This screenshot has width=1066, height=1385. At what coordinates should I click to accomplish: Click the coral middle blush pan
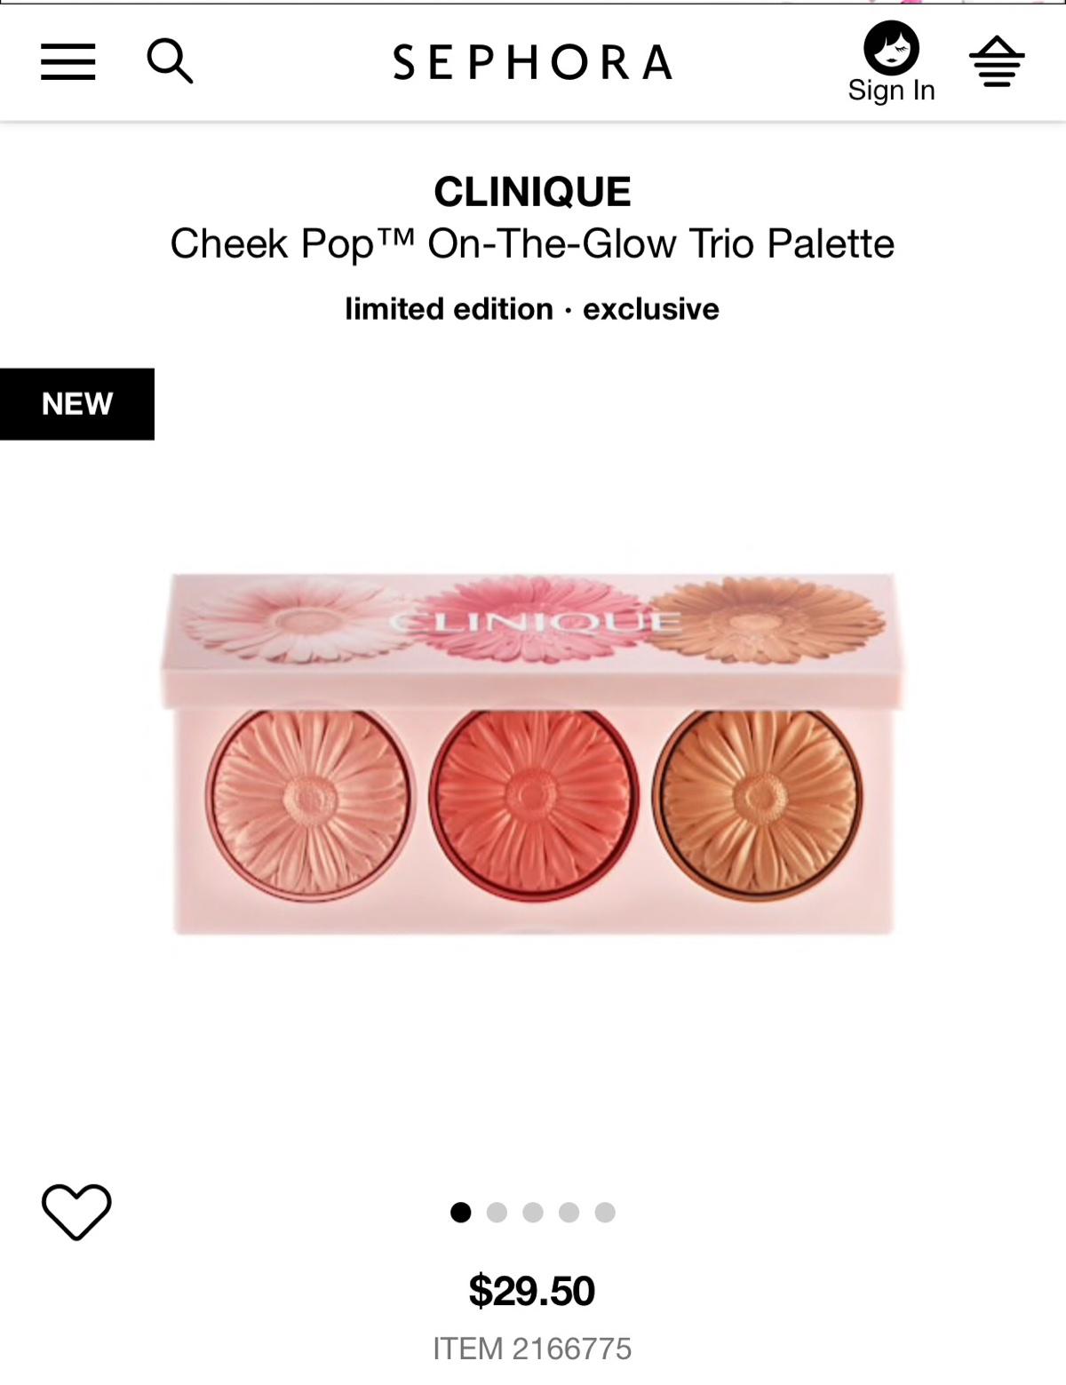pos(533,797)
